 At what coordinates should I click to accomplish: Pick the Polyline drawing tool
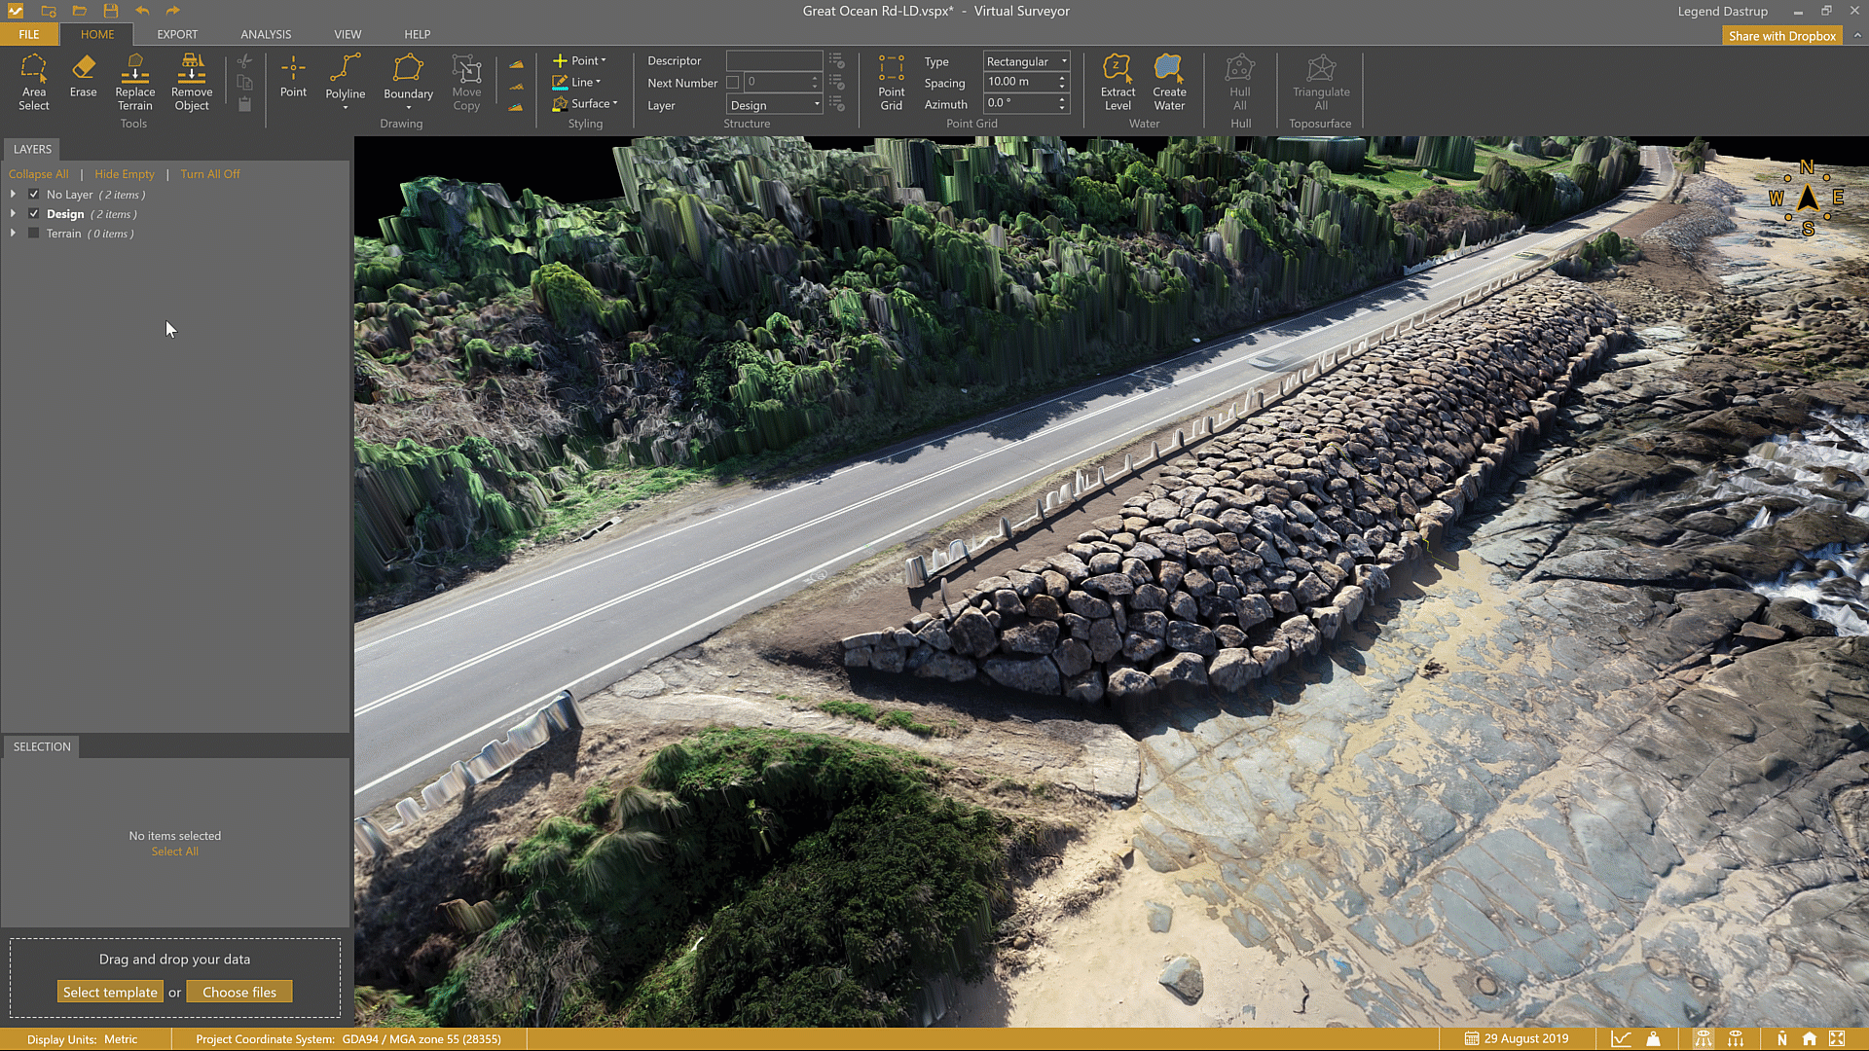pos(345,78)
